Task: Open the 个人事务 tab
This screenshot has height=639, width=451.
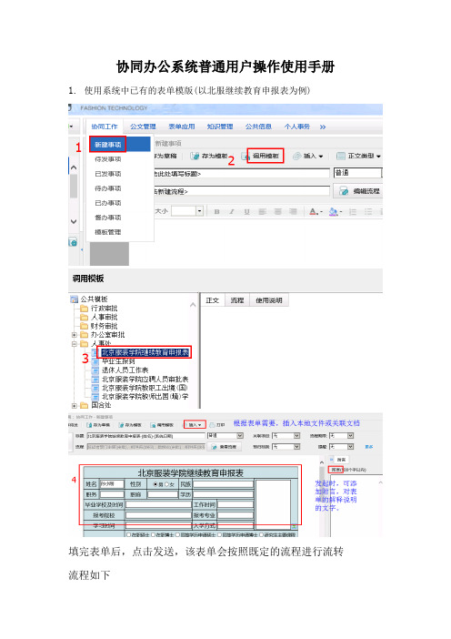Action: [x=297, y=127]
